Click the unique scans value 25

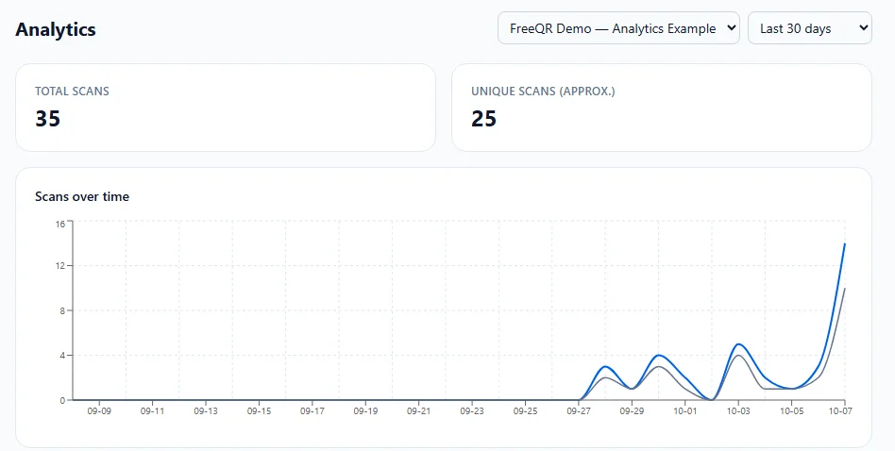(483, 119)
